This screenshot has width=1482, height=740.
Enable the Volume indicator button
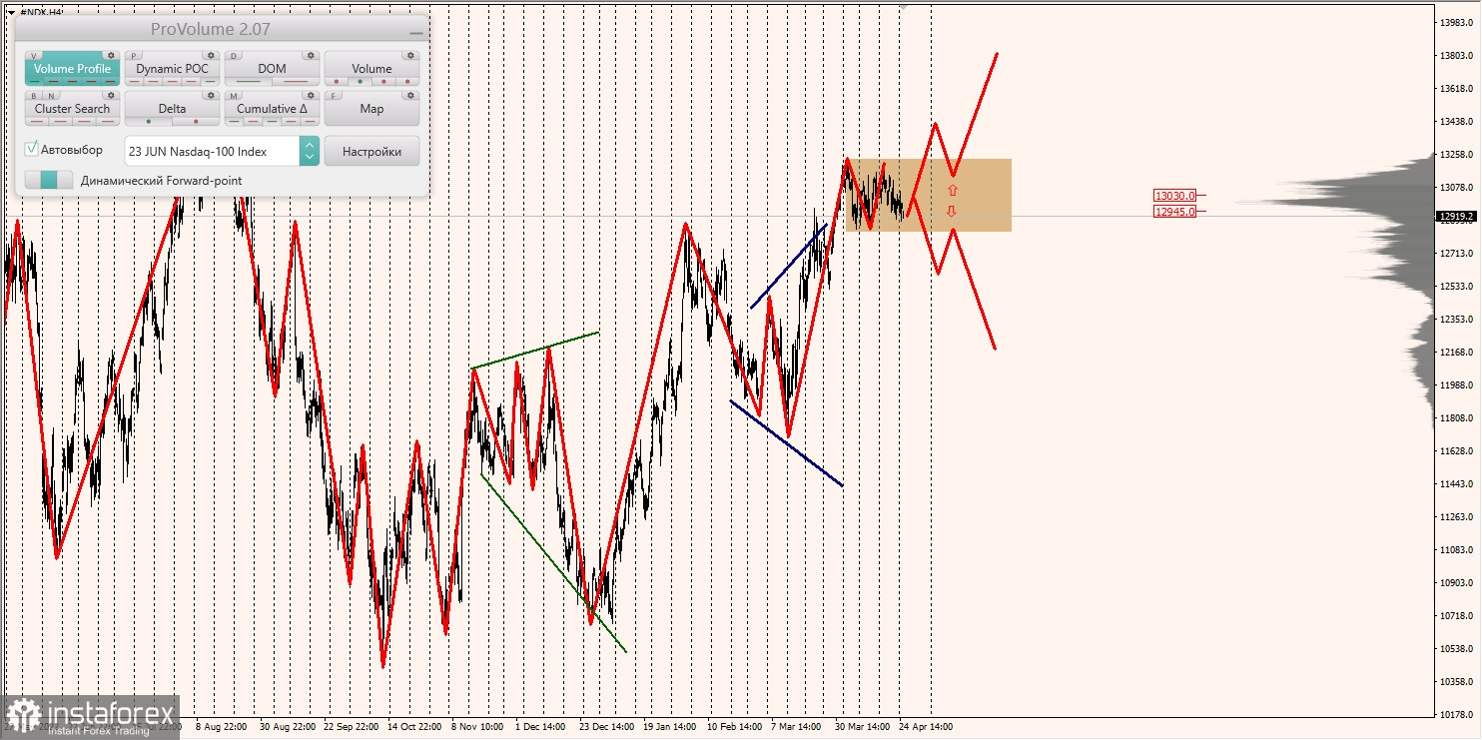371,68
